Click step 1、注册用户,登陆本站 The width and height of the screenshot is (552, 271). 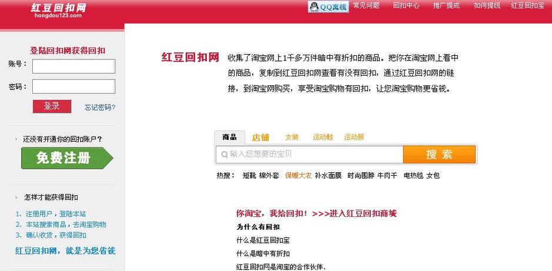point(51,214)
